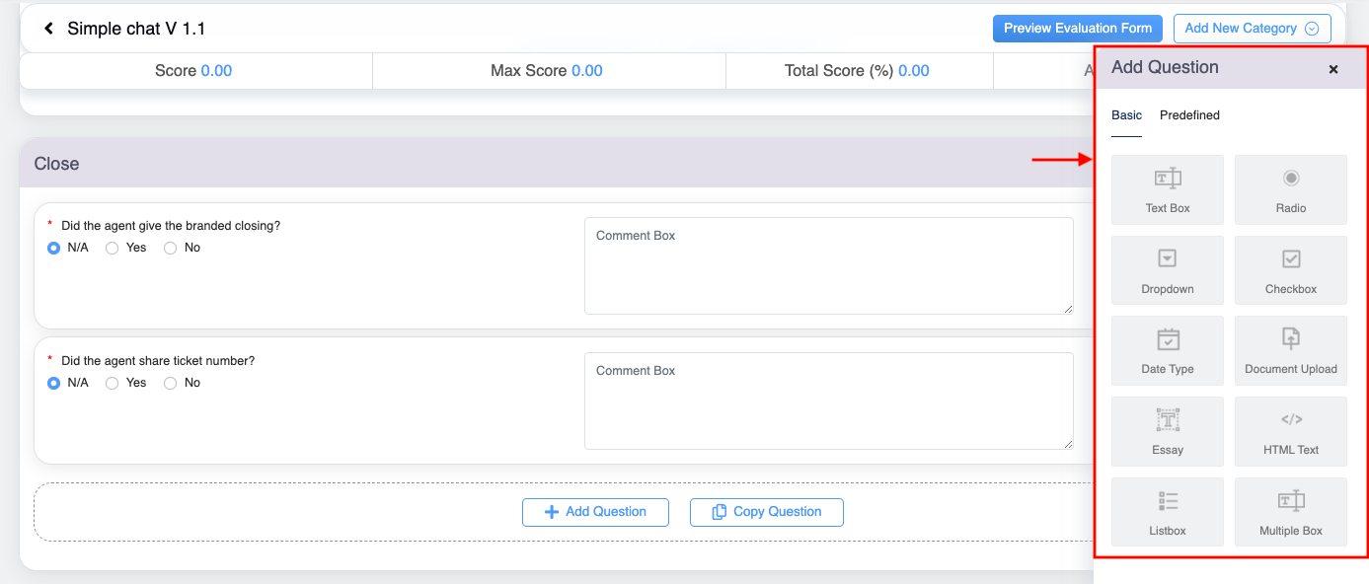1369x584 pixels.
Task: Select the HTML Text question type
Action: 1290,431
